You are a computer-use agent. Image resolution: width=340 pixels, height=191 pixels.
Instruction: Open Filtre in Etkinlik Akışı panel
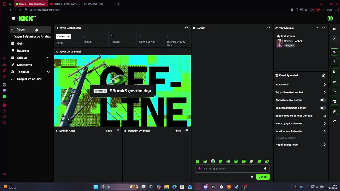pyautogui.click(x=109, y=131)
